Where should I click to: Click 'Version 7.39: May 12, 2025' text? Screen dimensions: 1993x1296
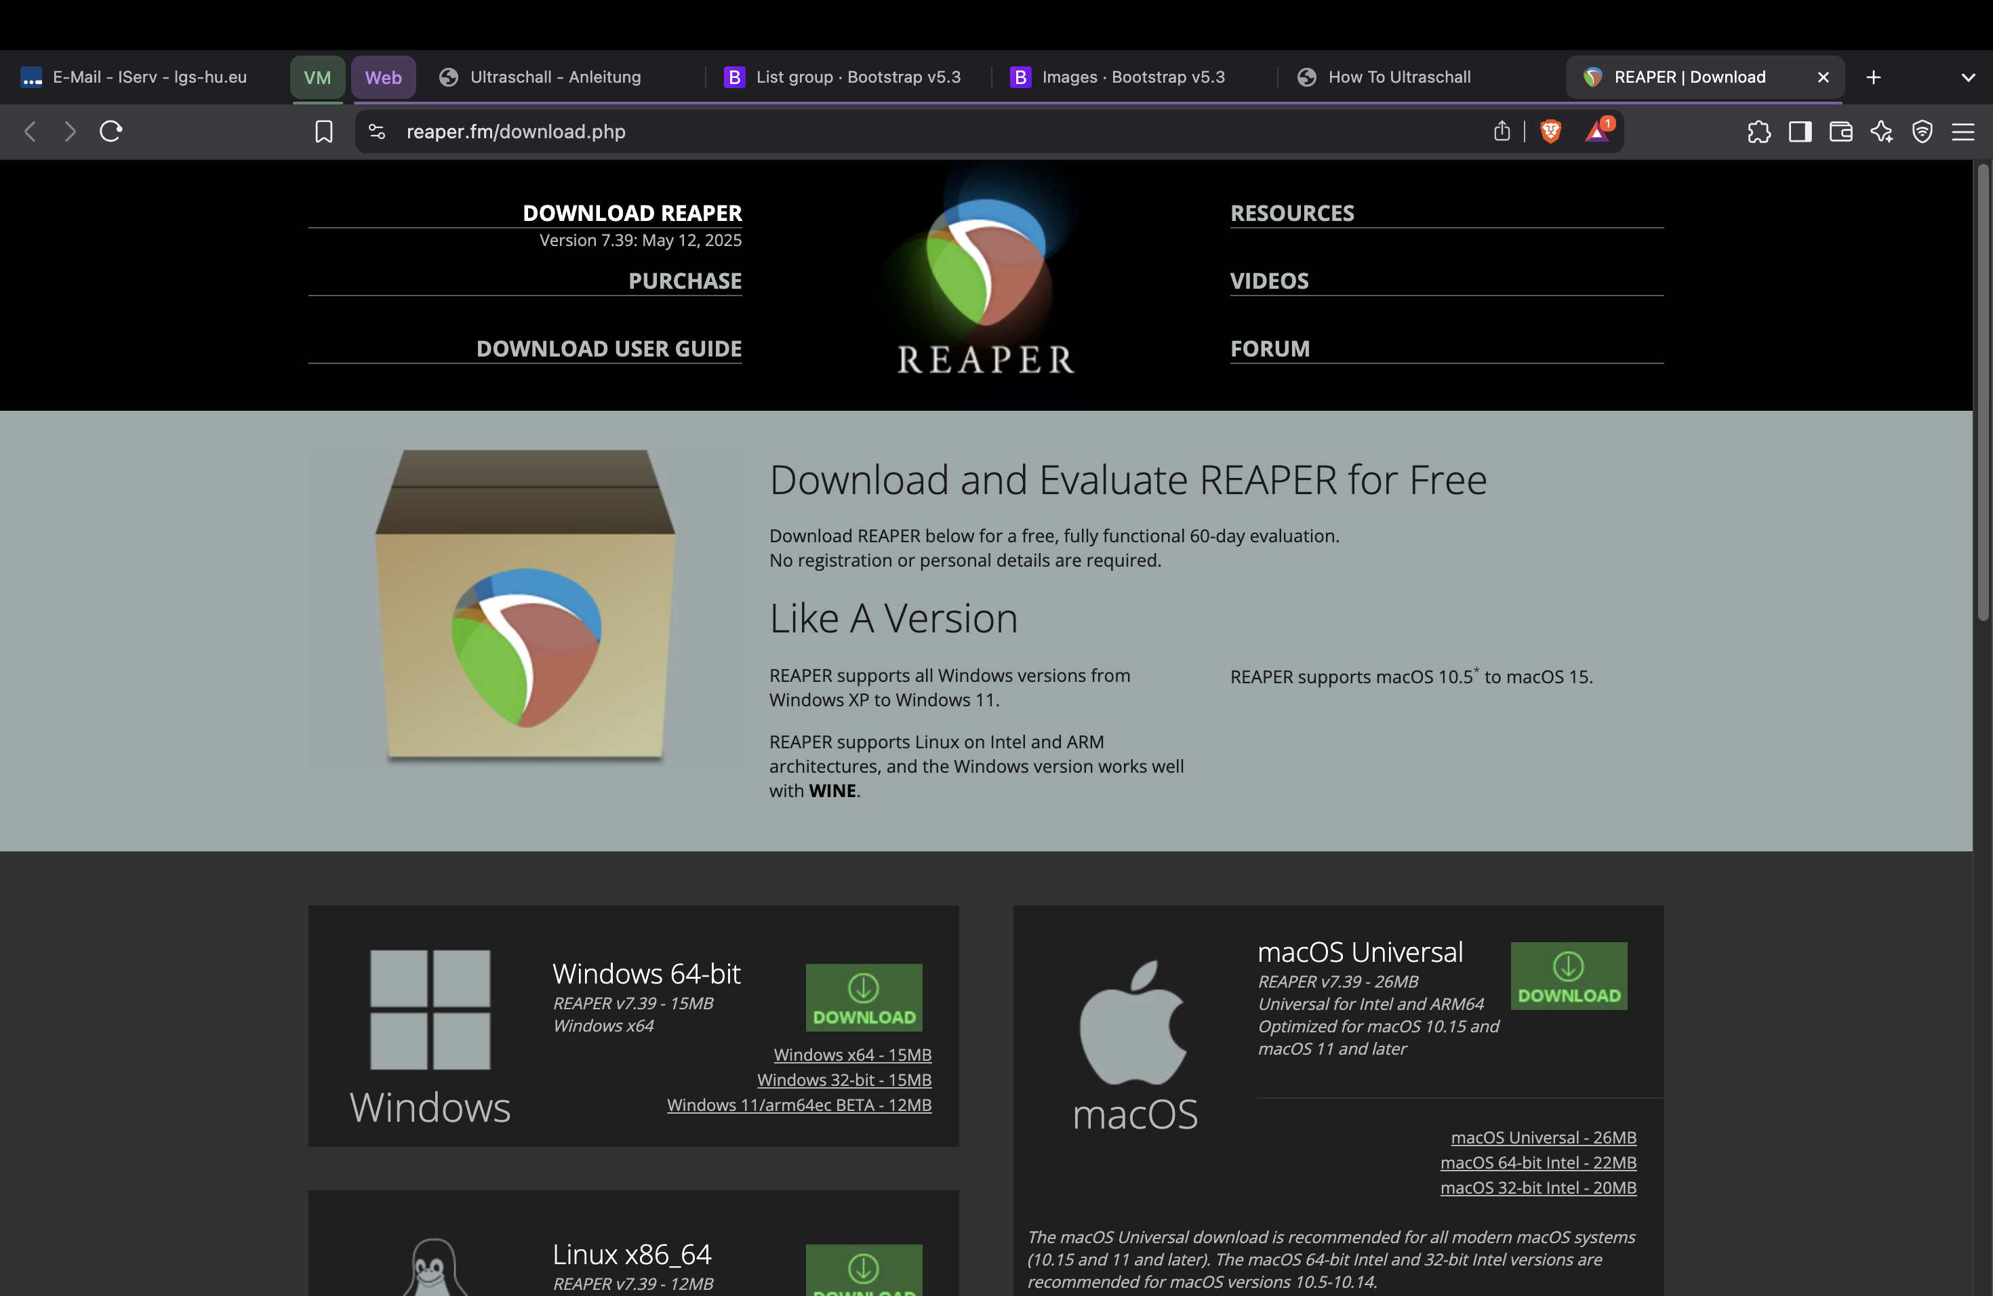[x=640, y=240]
